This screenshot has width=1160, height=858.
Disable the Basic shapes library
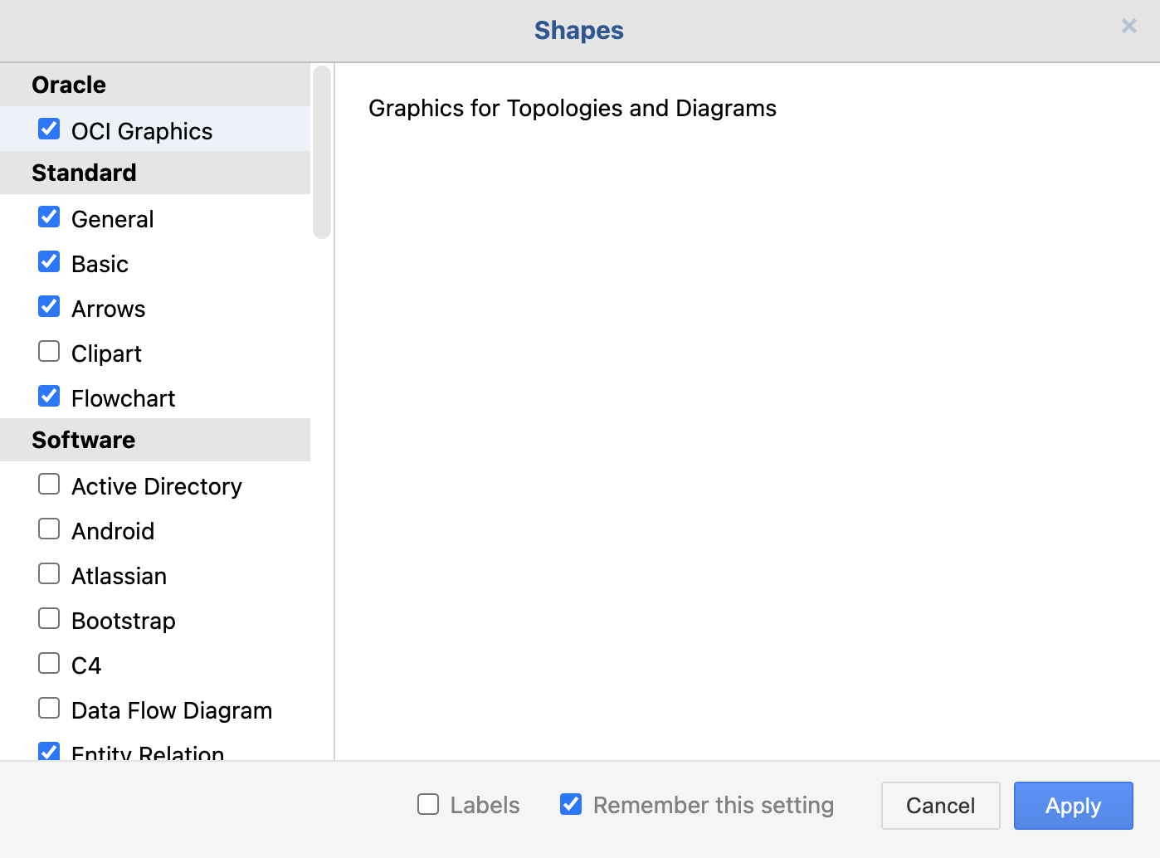(49, 262)
